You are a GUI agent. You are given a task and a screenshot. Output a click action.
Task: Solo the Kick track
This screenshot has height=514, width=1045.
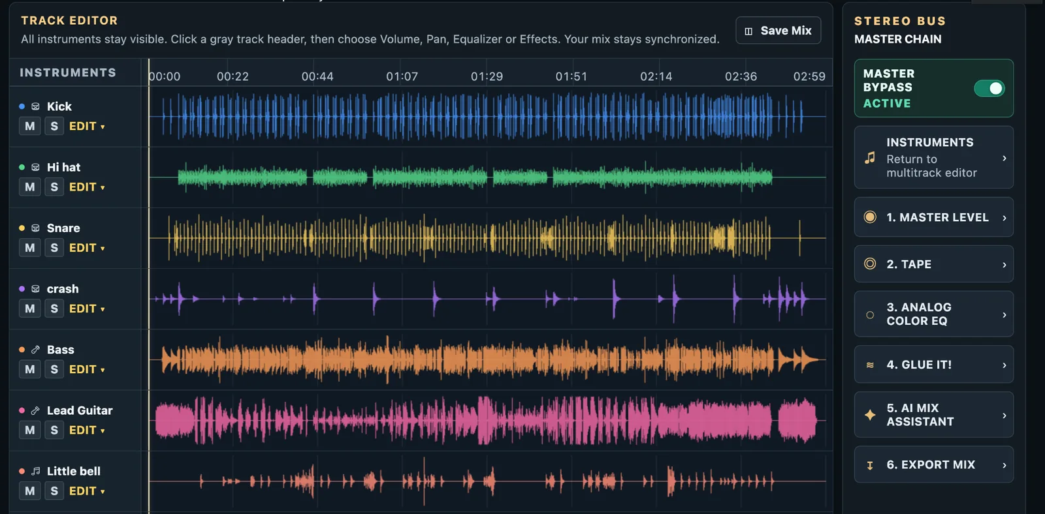click(54, 126)
